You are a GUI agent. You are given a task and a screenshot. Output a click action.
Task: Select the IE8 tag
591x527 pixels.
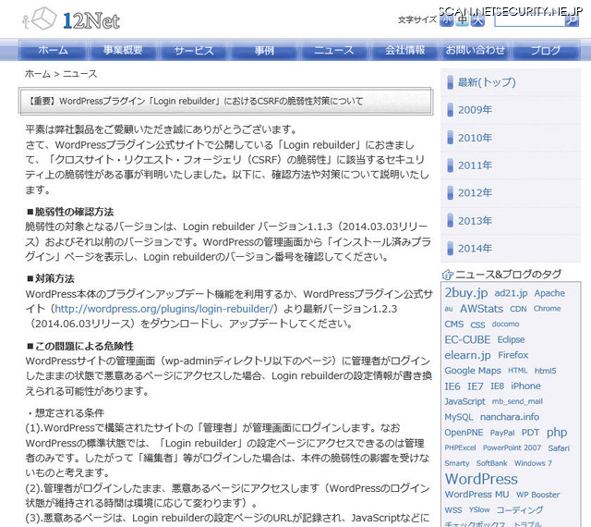[x=497, y=386]
